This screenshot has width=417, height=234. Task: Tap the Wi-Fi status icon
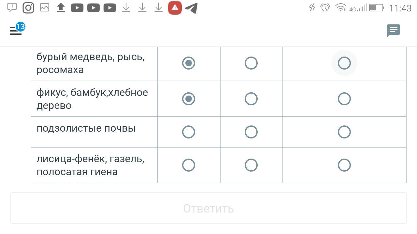pos(341,8)
